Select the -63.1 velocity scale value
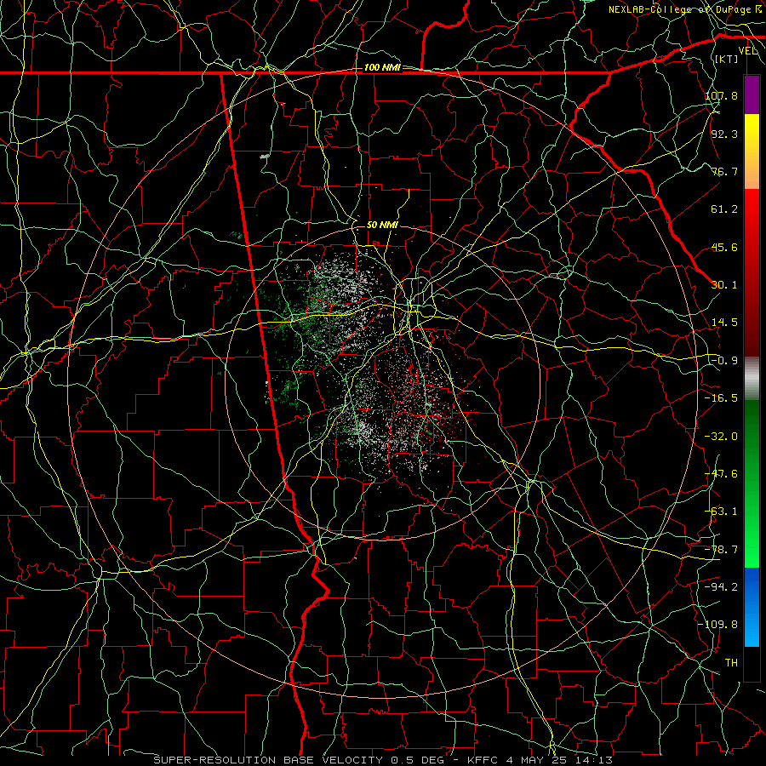The width and height of the screenshot is (766, 766). tap(721, 512)
